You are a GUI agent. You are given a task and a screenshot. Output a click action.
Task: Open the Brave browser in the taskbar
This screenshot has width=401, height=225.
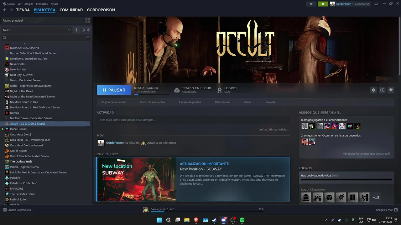196,220
